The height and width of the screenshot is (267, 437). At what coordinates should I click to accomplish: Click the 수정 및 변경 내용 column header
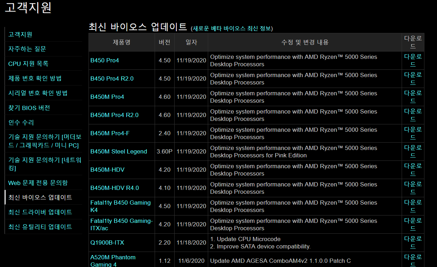point(305,42)
